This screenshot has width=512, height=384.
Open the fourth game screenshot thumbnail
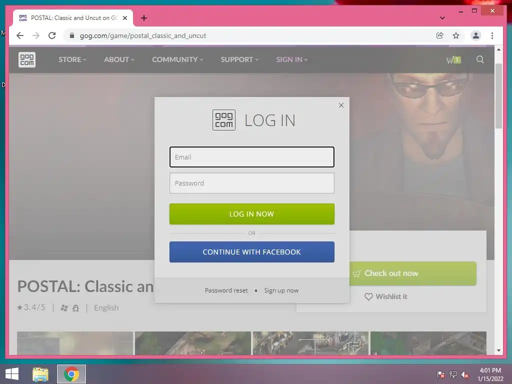pos(428,343)
